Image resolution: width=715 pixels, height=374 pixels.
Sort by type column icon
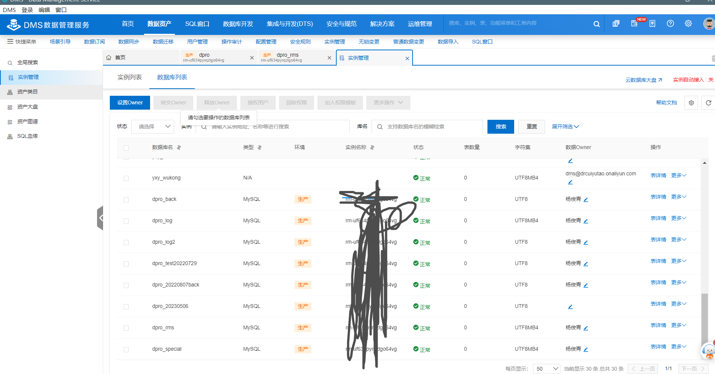point(260,148)
